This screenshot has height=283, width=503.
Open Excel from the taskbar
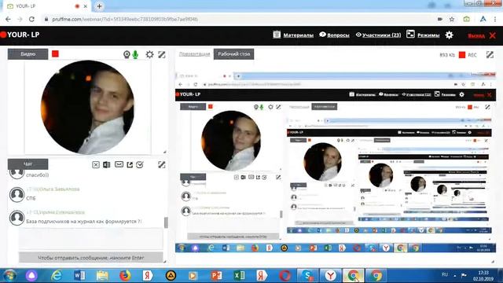point(239,275)
